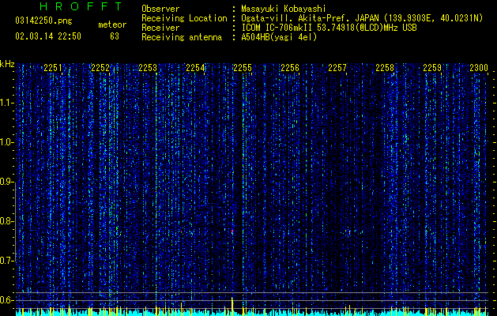Click the 2252 time marker
Screen dimensions: 497x316
point(100,68)
